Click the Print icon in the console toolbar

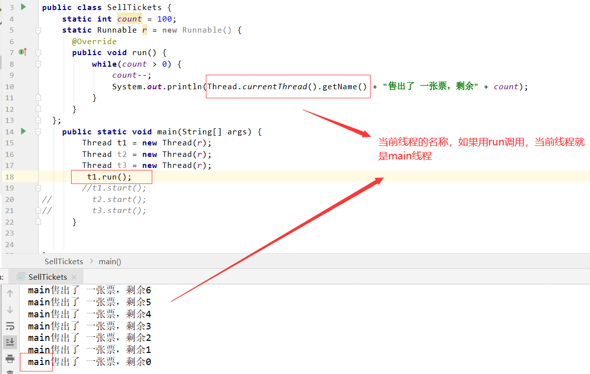click(x=10, y=358)
